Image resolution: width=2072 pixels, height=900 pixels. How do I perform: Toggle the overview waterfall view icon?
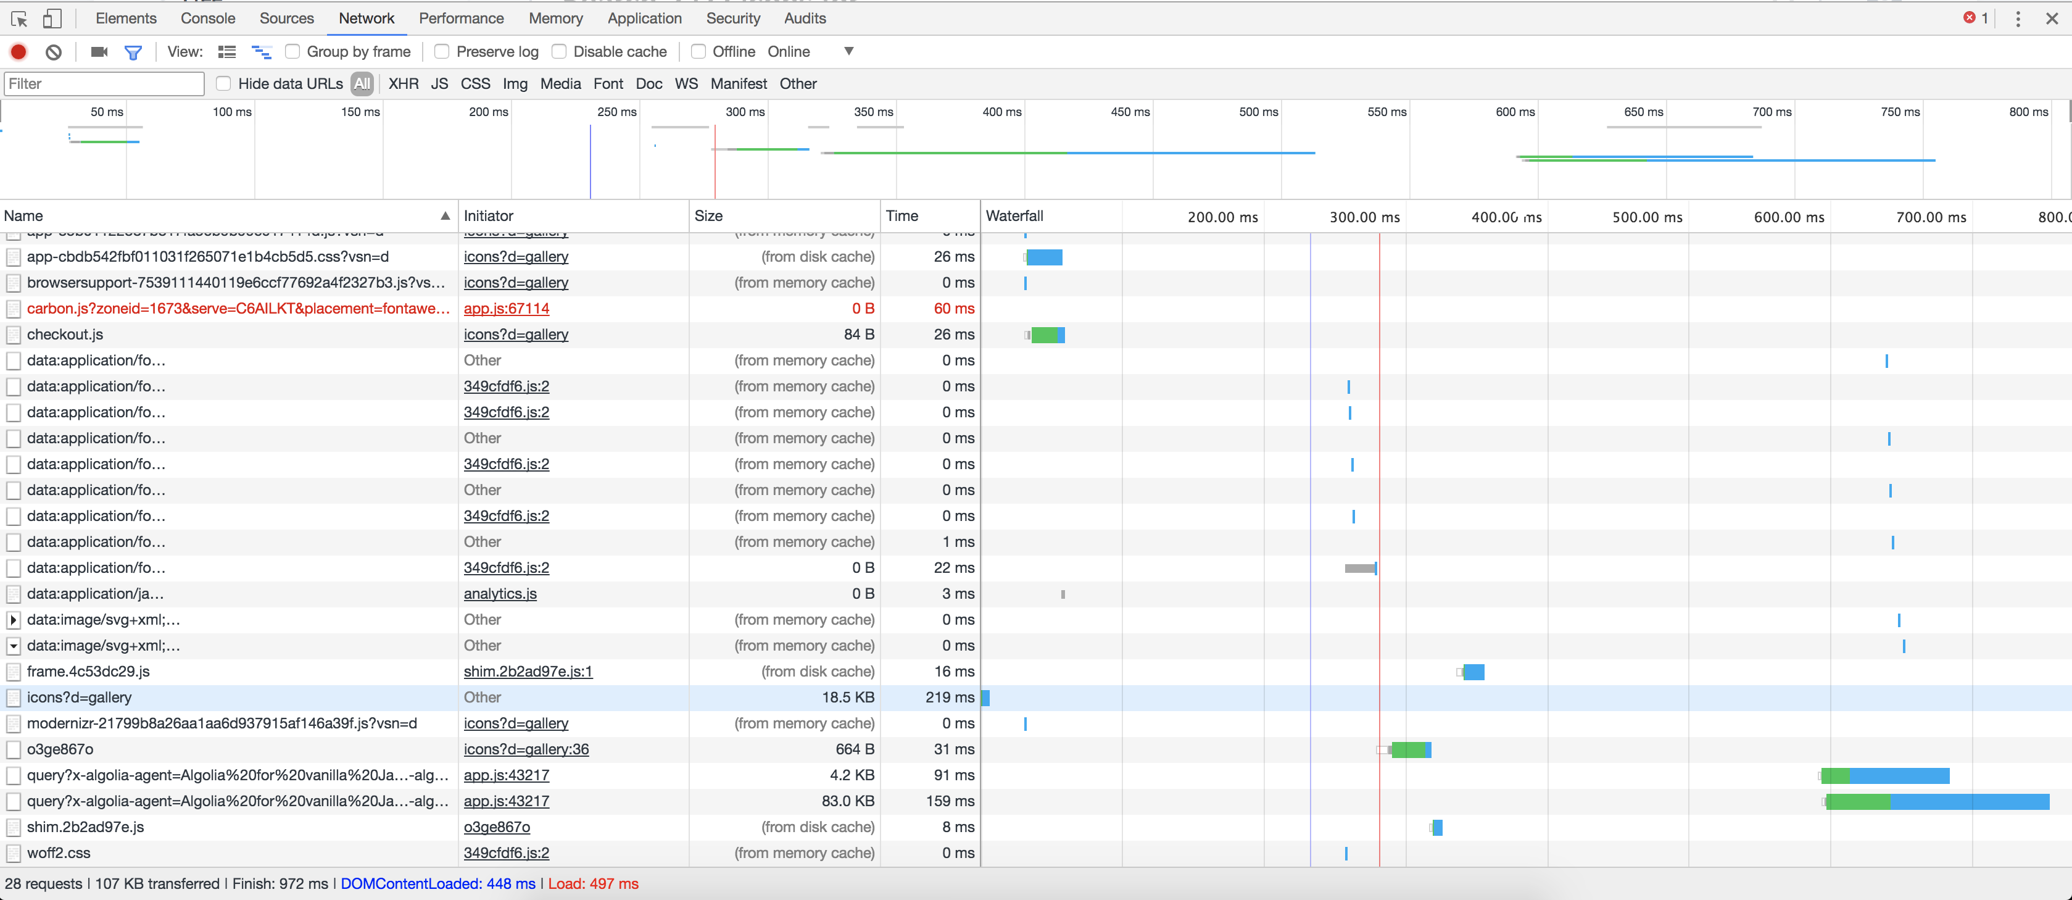click(262, 51)
